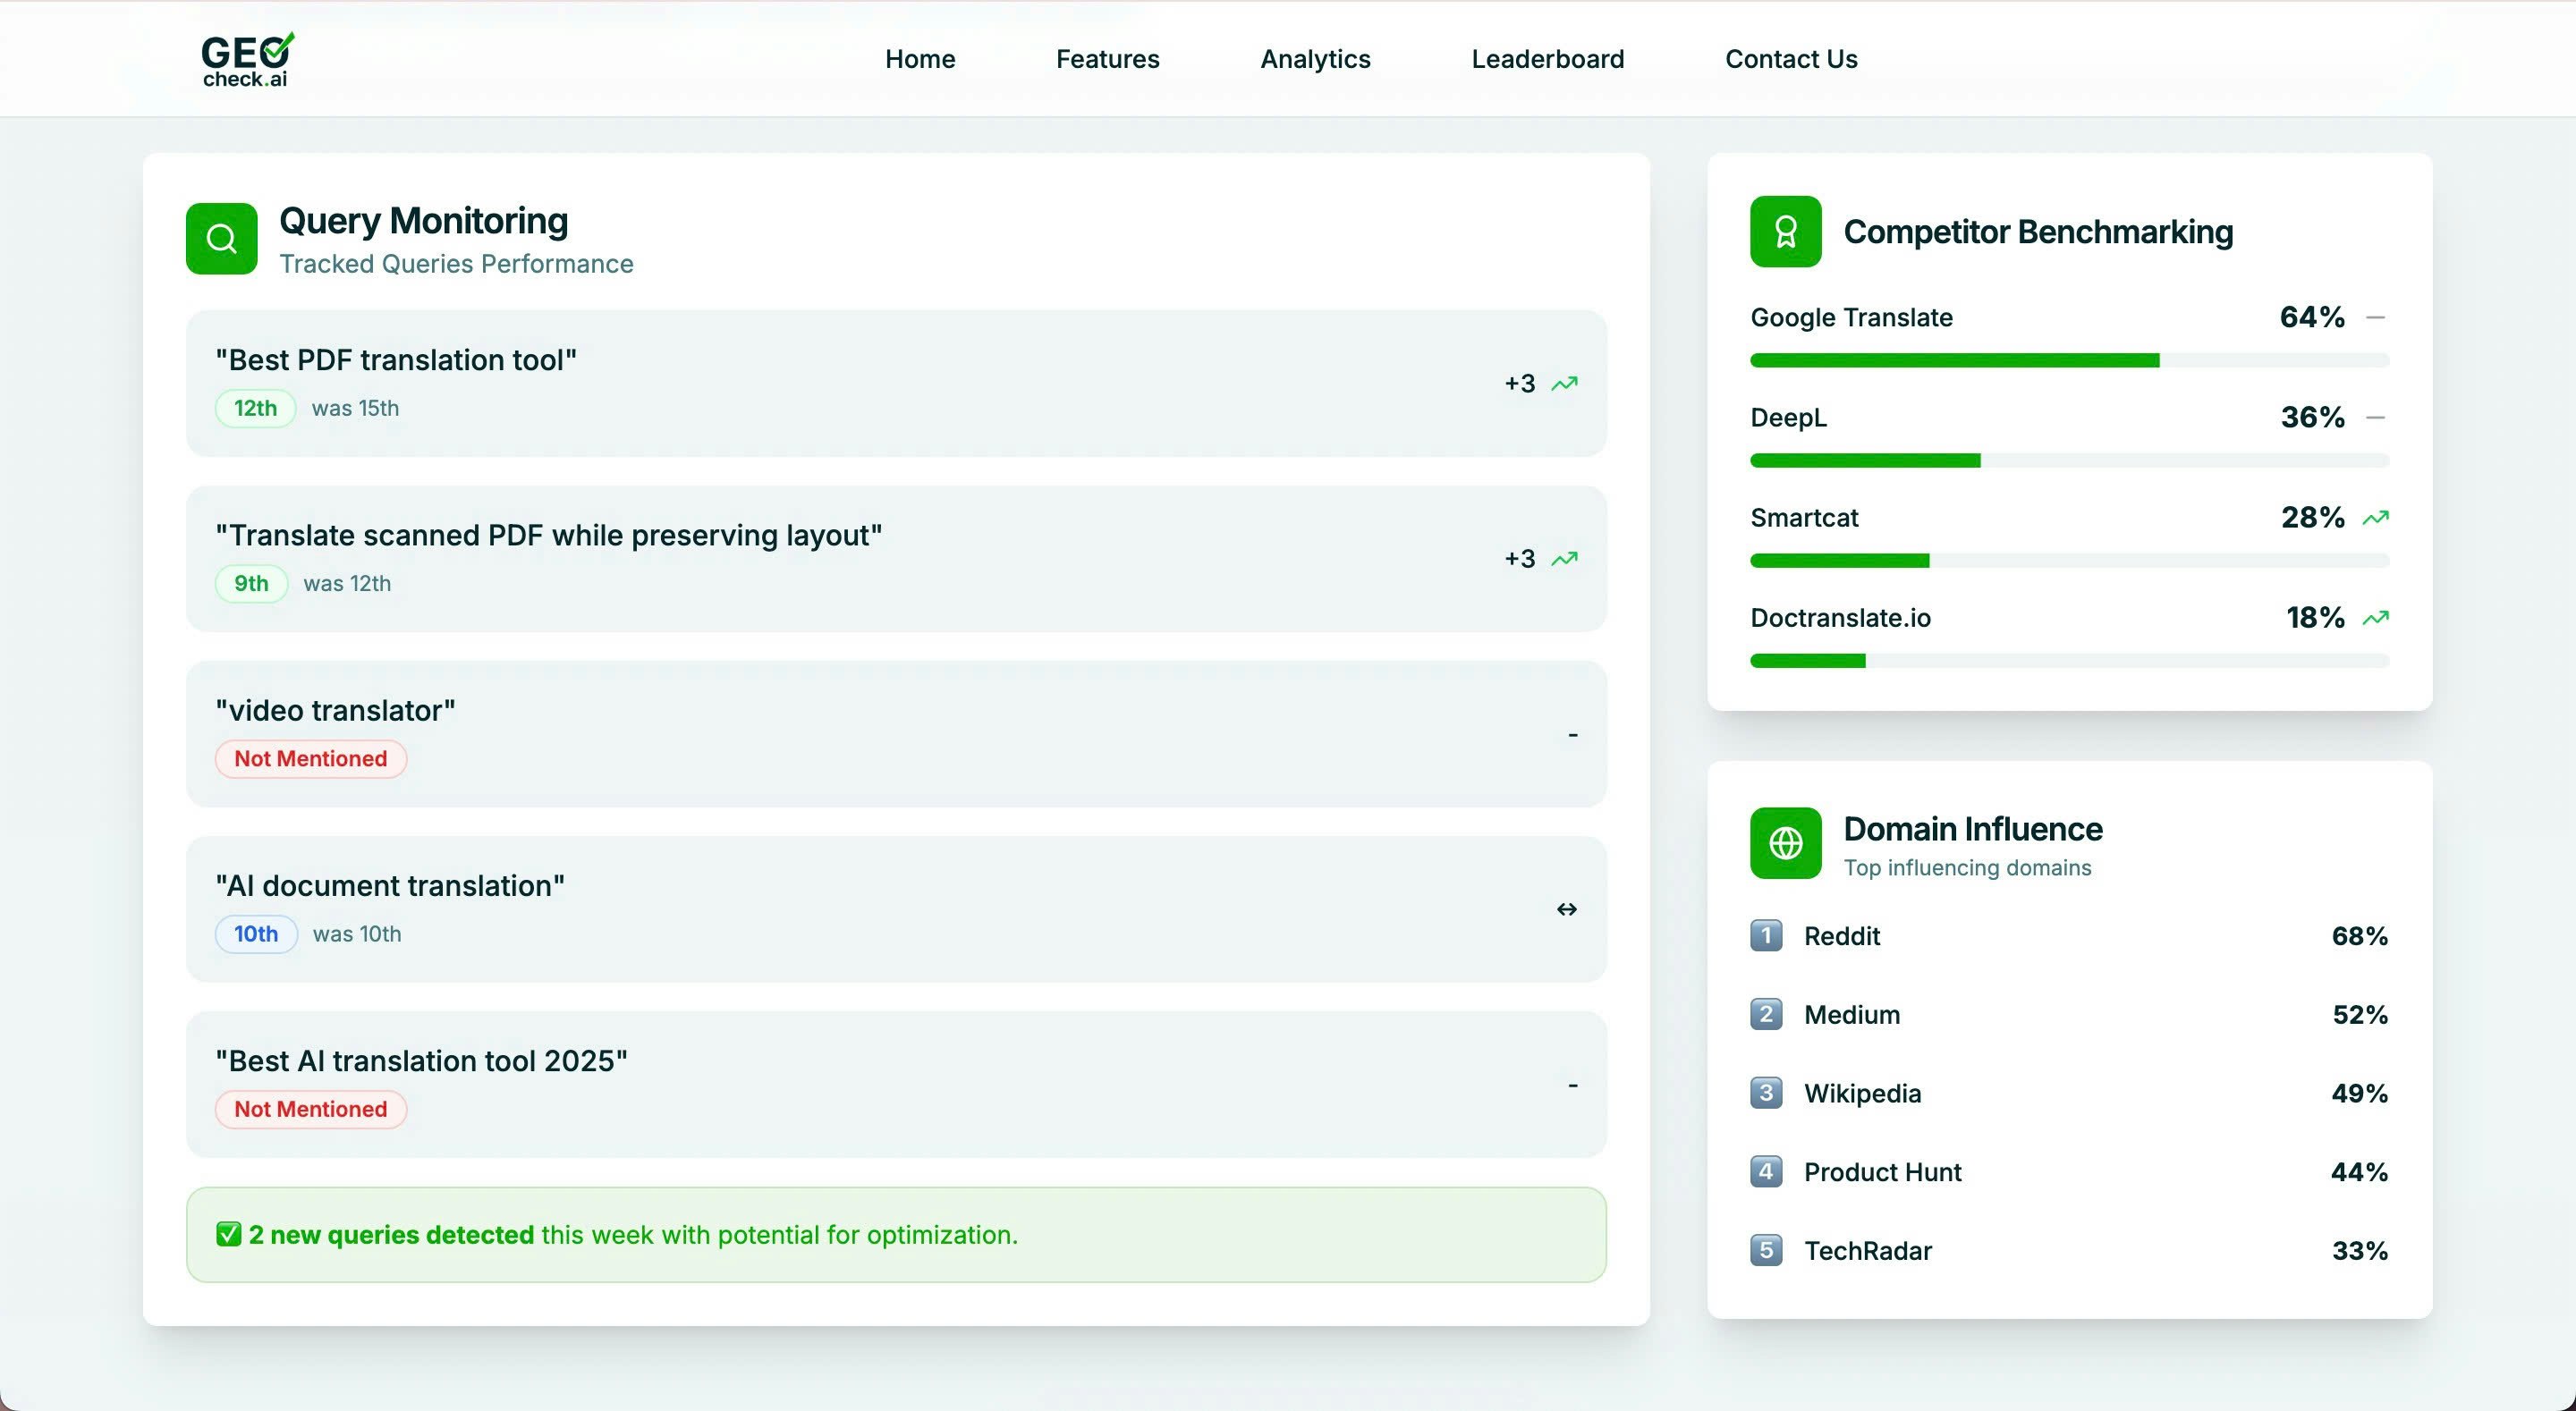2576x1411 pixels.
Task: Click the 2 new queries detected notice
Action: pyautogui.click(x=896, y=1235)
